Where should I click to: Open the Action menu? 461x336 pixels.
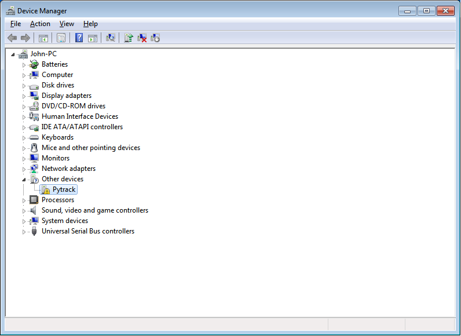click(x=40, y=24)
